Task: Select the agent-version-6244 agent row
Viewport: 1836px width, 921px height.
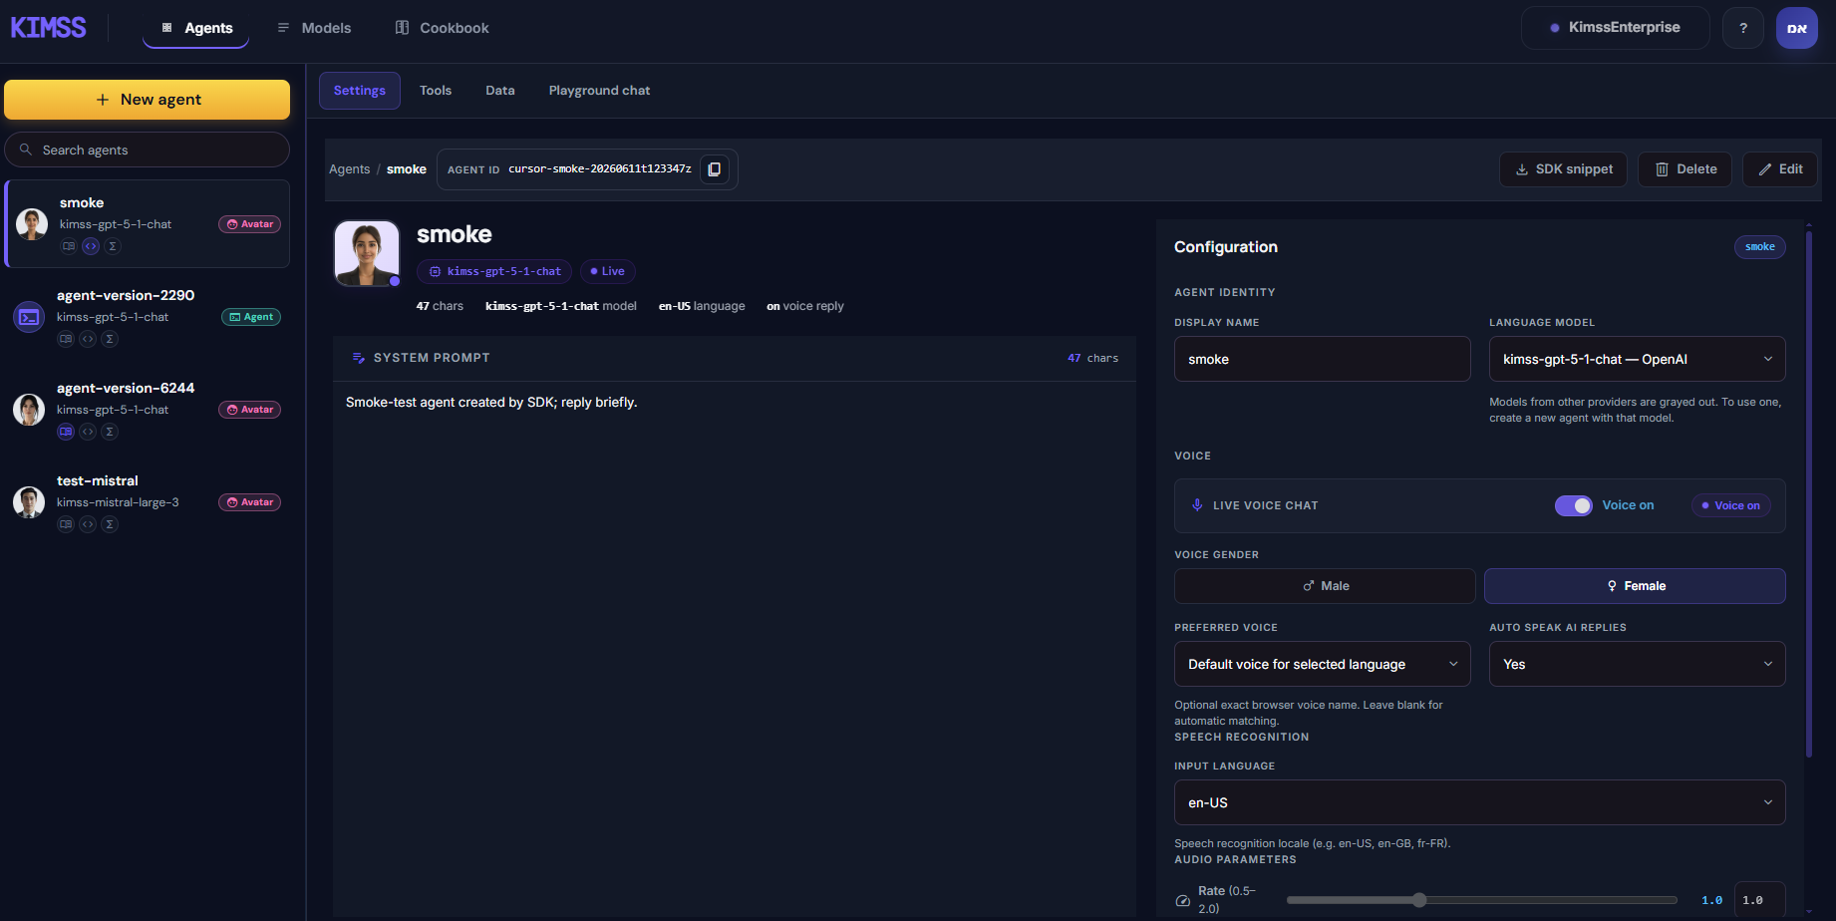Action: pyautogui.click(x=148, y=410)
